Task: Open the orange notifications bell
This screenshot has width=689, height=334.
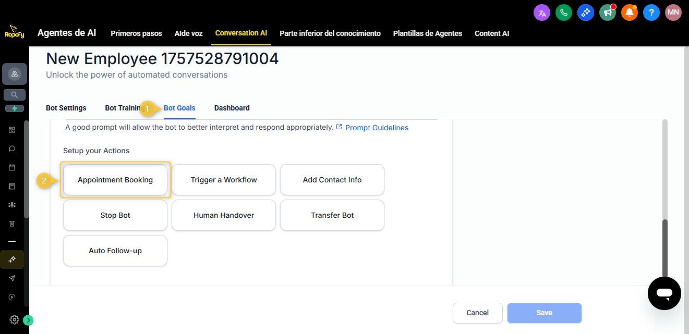Action: click(x=630, y=13)
